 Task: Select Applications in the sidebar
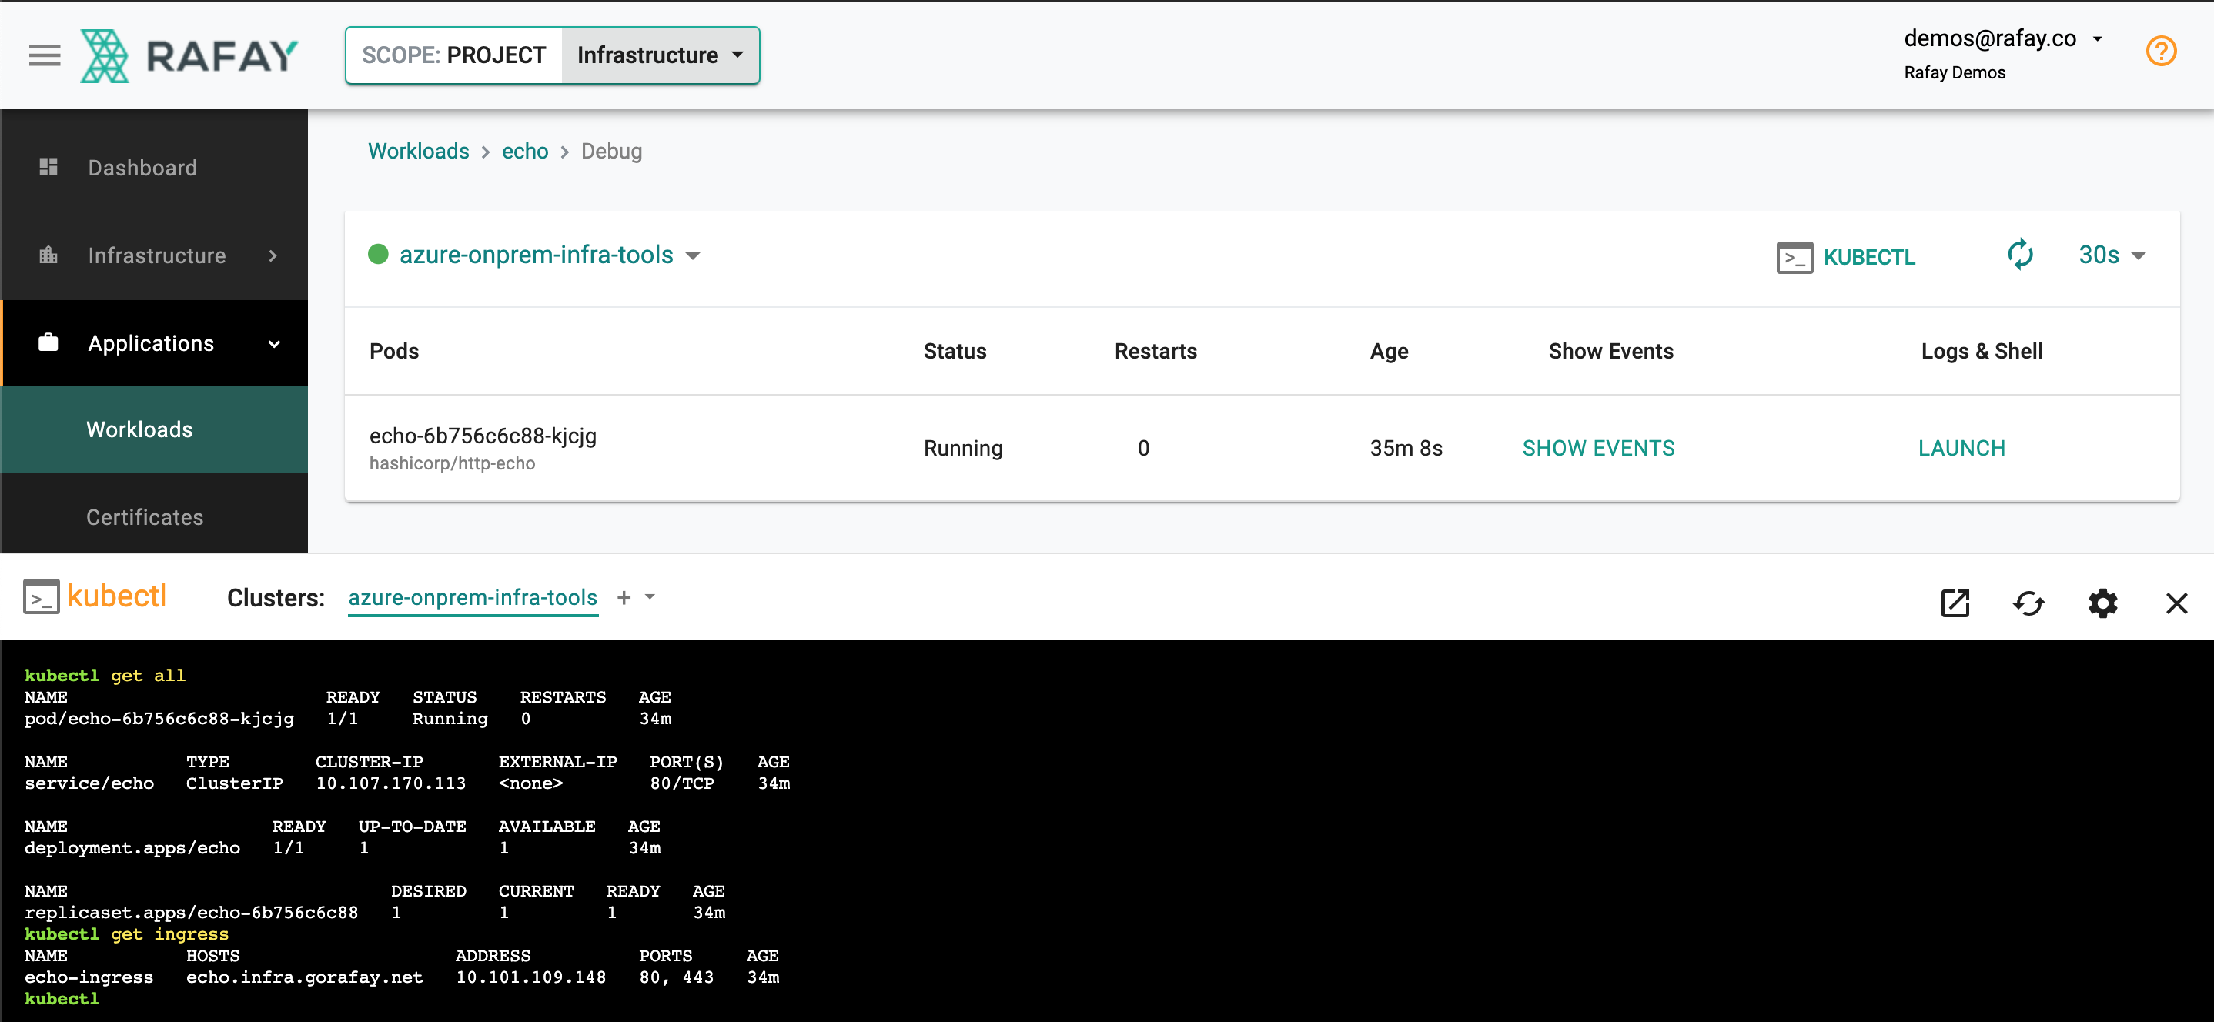(150, 343)
